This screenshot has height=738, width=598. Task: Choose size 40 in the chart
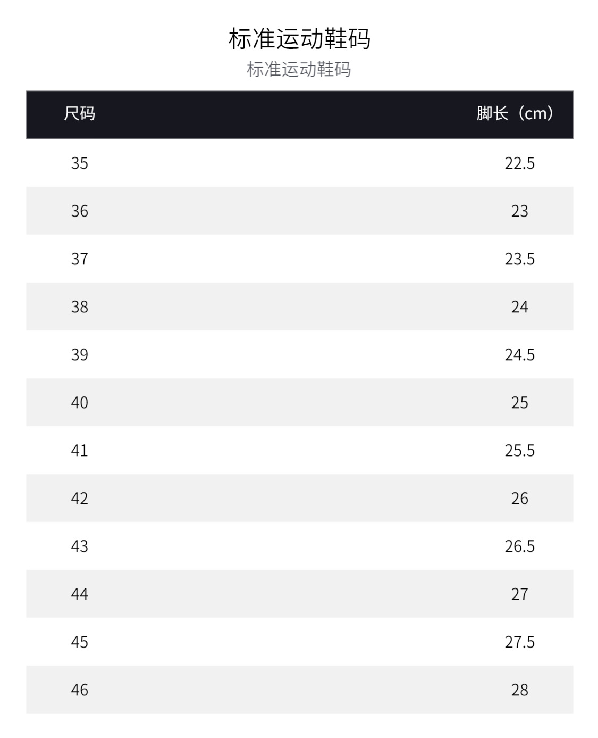point(80,402)
